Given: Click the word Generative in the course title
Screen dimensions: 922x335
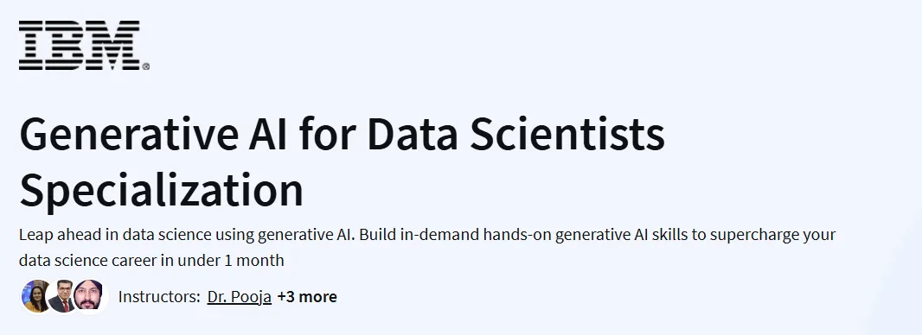Looking at the screenshot, I should pyautogui.click(x=122, y=135).
